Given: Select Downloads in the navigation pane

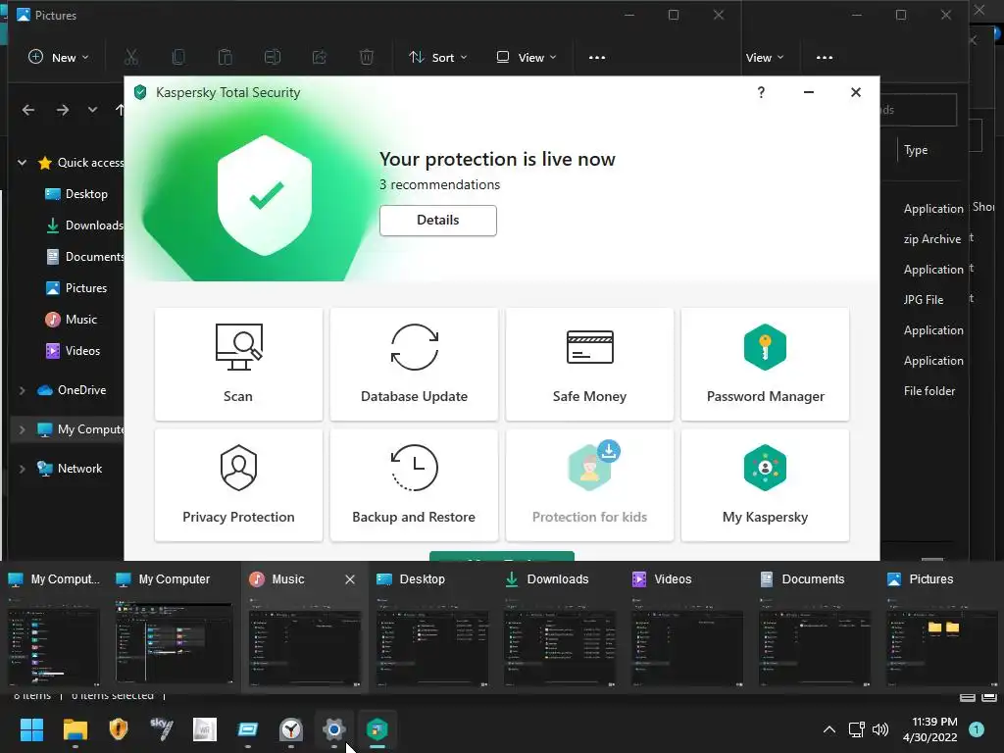Looking at the screenshot, I should (84, 226).
